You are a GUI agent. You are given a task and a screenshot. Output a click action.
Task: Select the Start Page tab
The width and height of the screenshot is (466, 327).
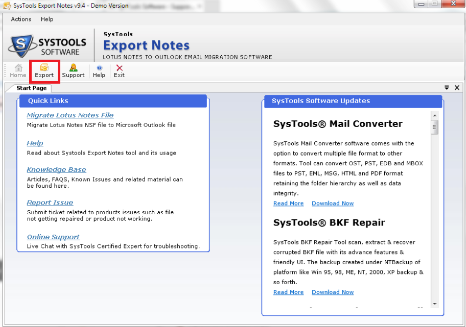(x=31, y=88)
